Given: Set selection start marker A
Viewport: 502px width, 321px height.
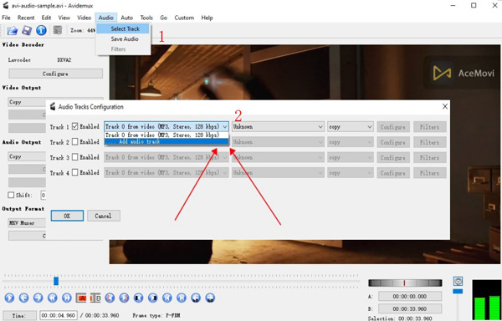Looking at the screenshot, I should click(81, 298).
